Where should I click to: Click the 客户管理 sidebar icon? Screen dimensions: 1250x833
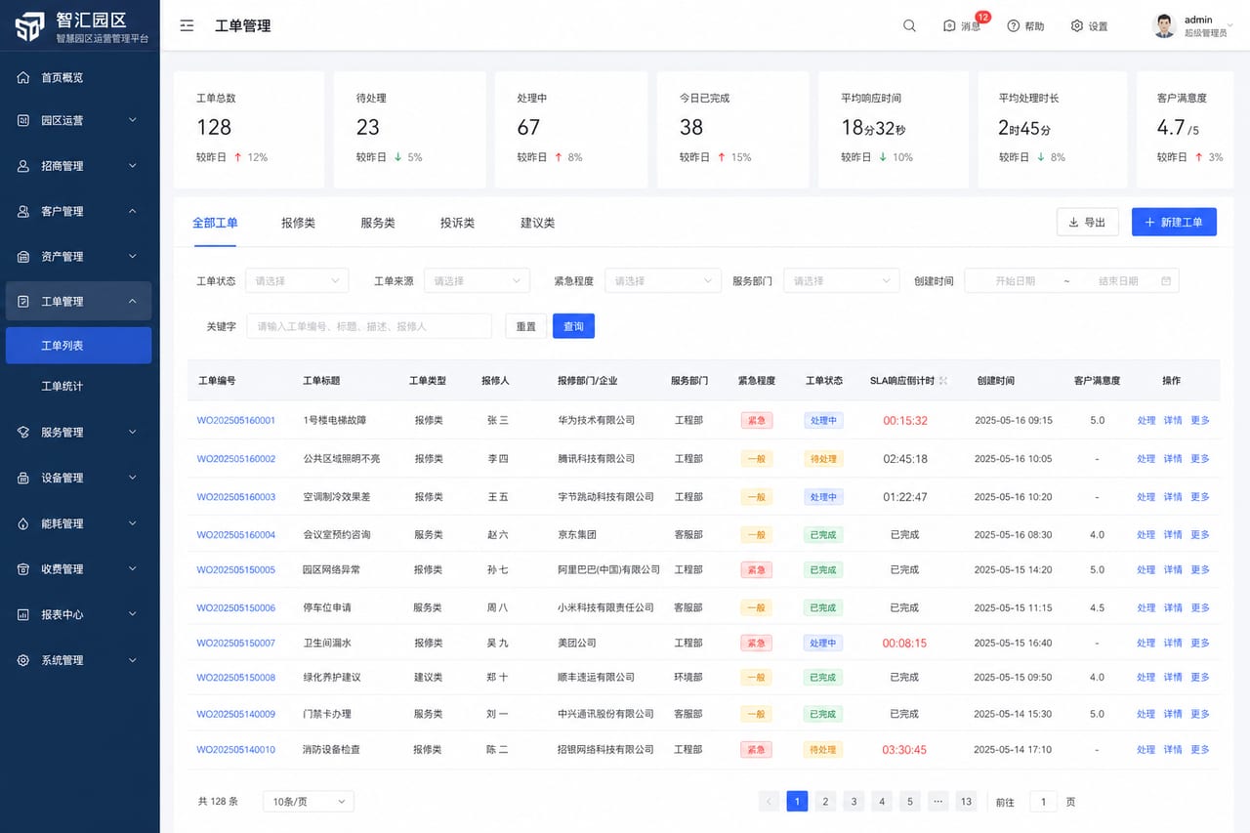[23, 211]
